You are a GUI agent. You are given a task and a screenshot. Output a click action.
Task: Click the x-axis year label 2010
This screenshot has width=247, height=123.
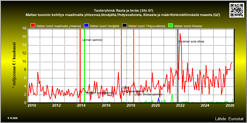(32, 105)
